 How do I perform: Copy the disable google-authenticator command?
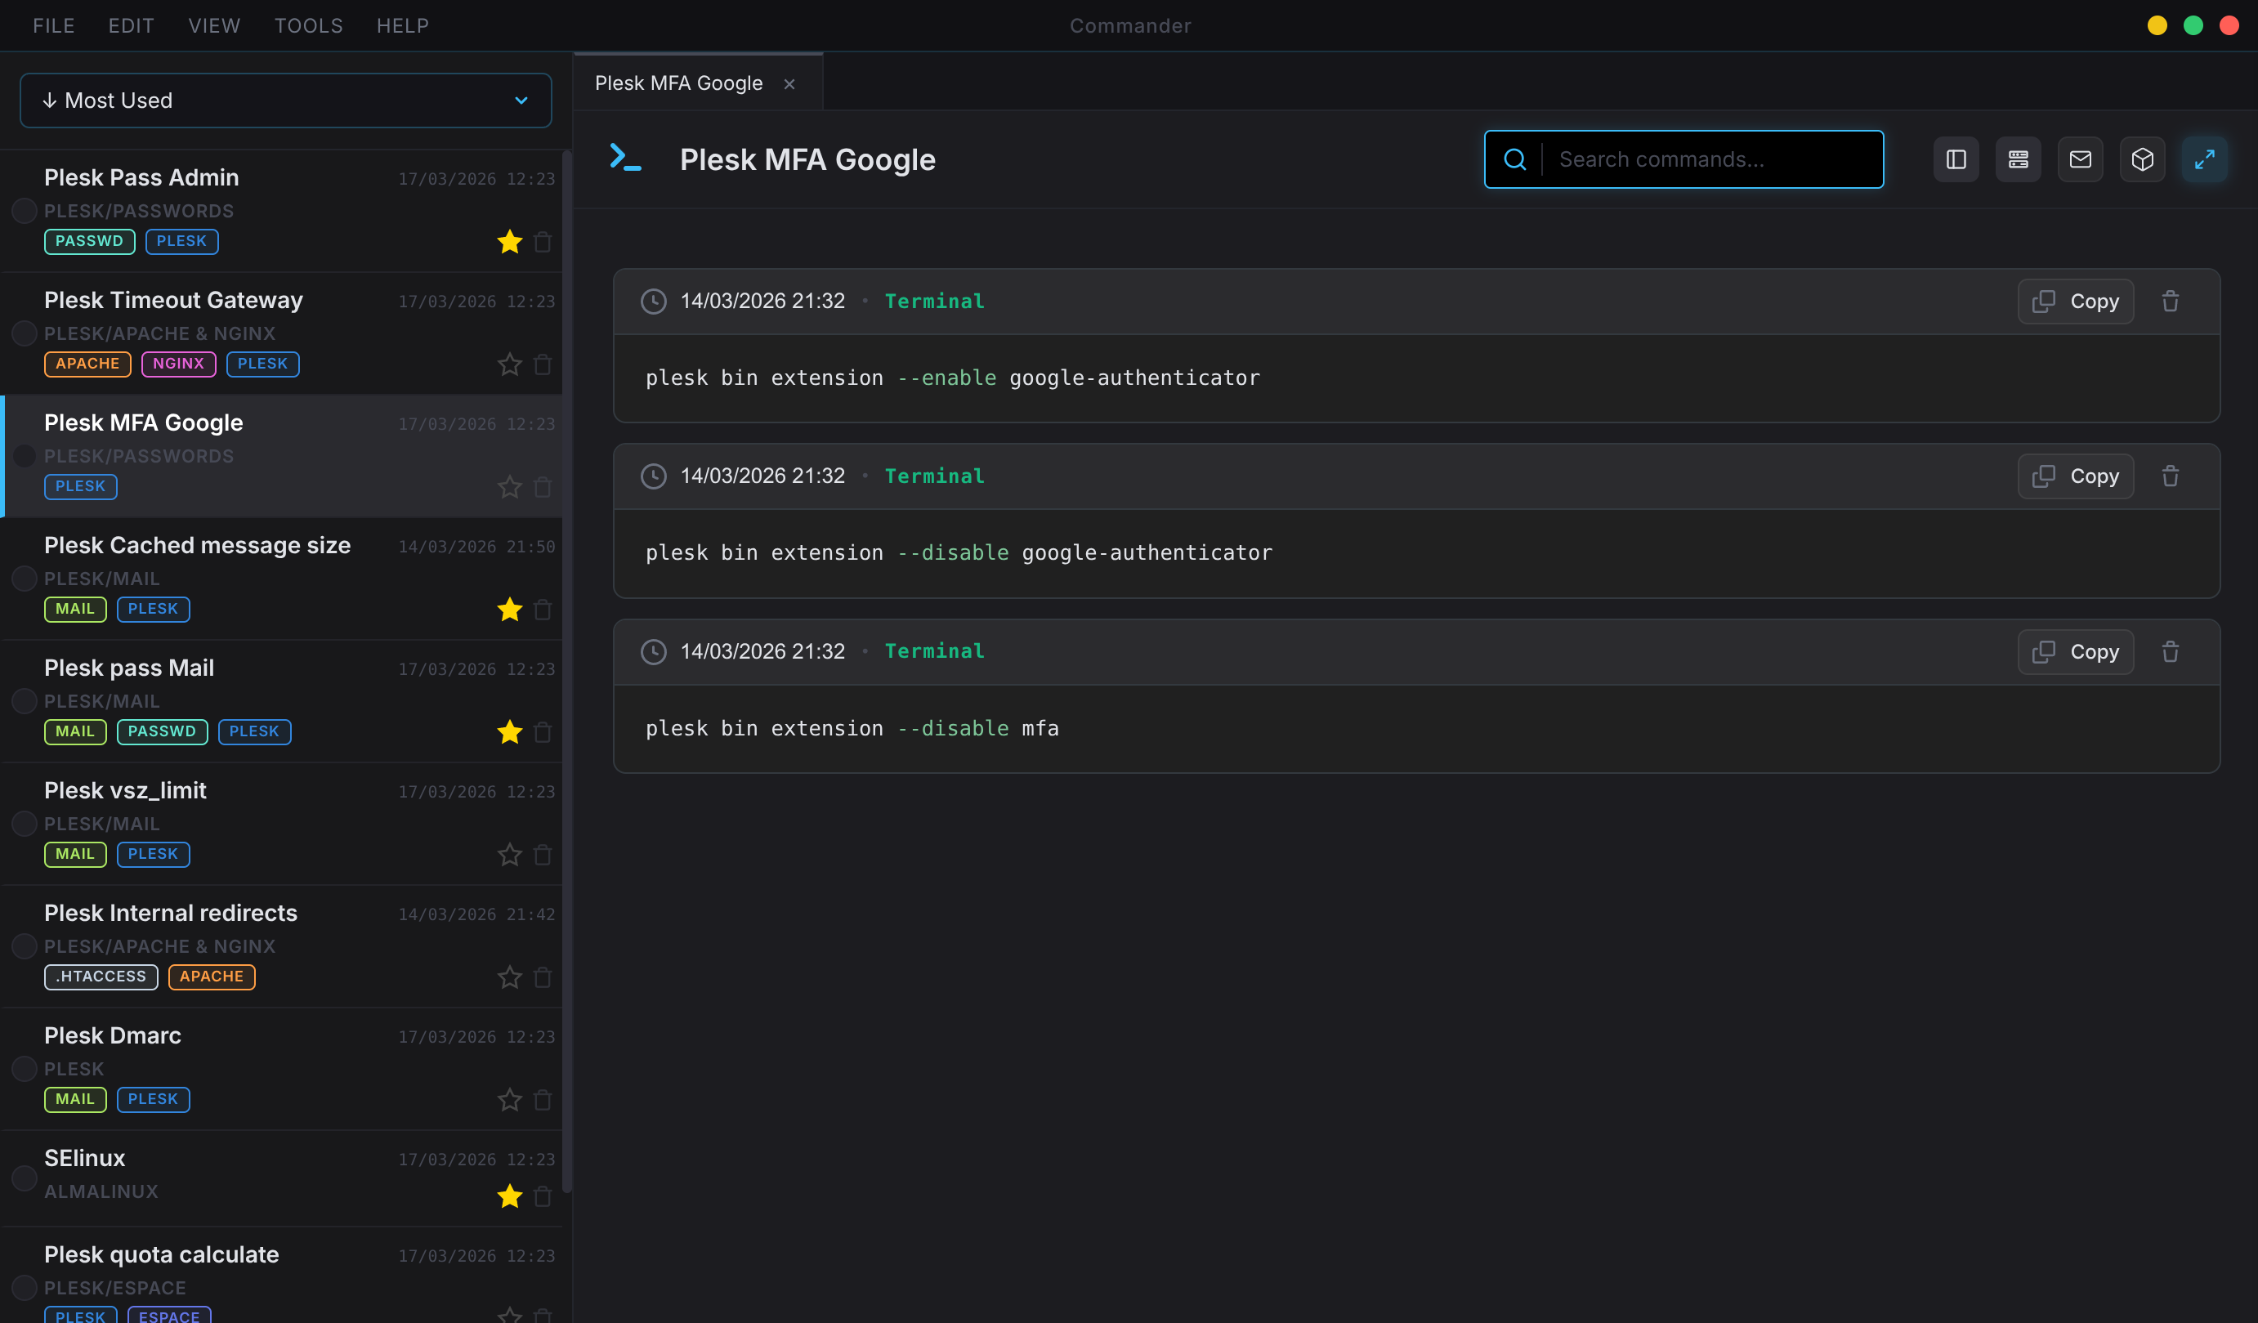[2075, 476]
